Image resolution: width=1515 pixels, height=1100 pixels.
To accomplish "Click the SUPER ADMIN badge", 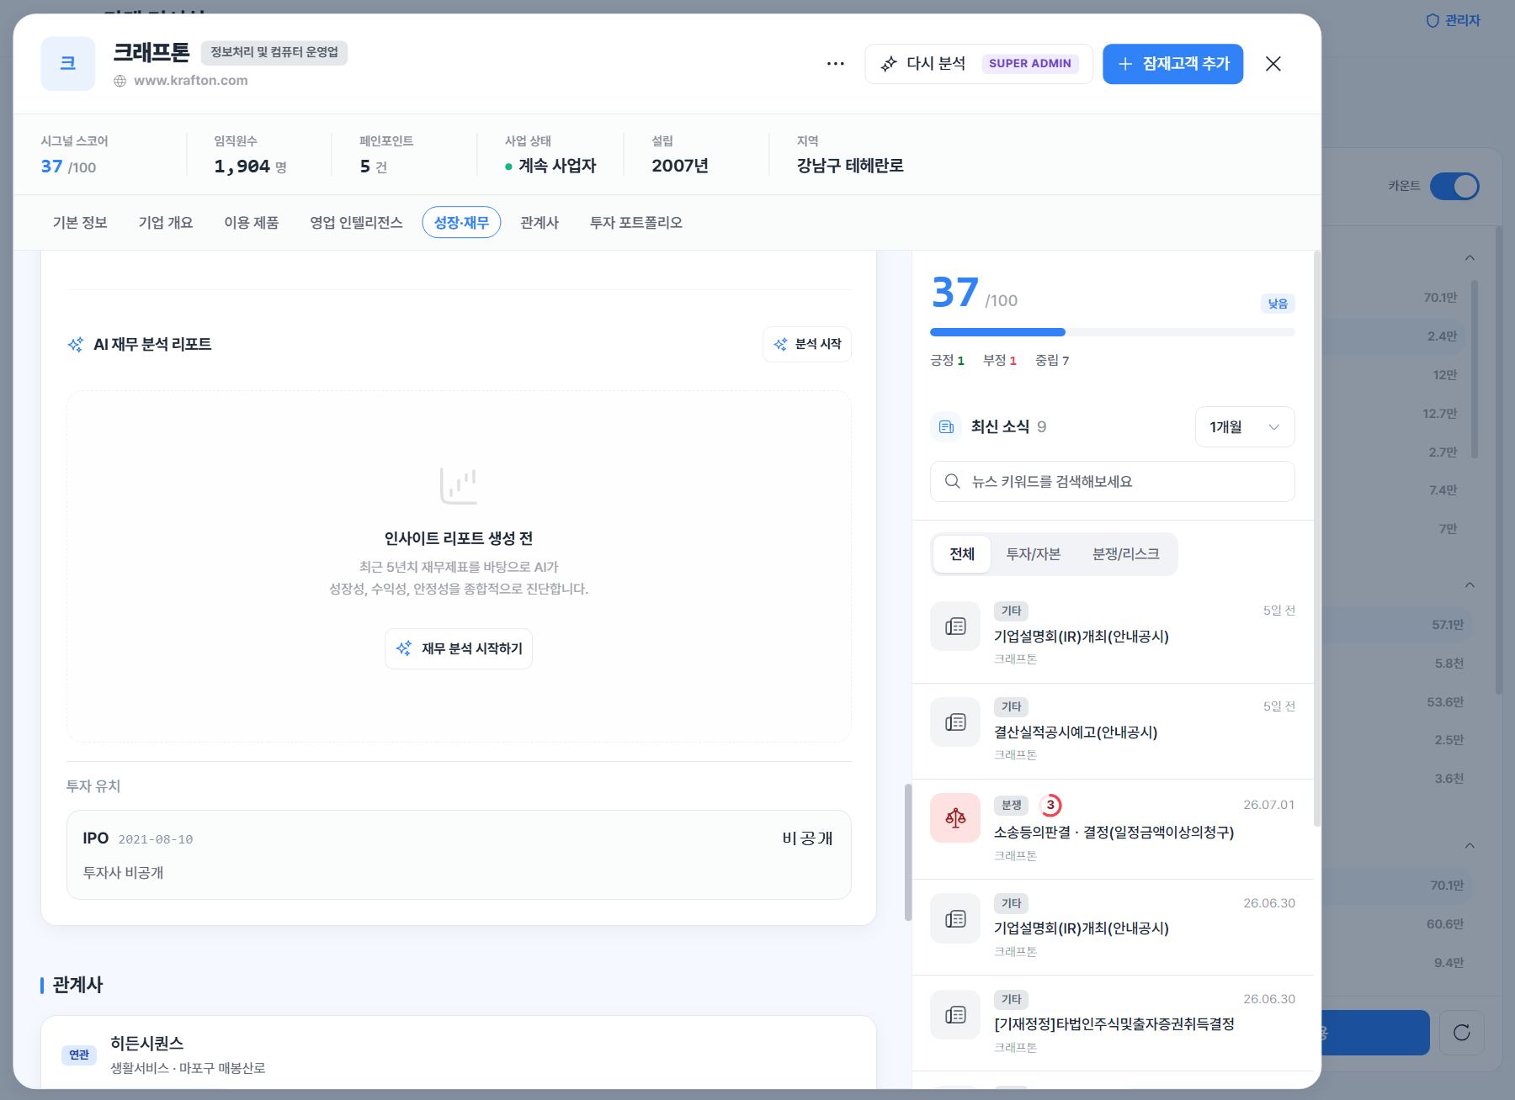I will pyautogui.click(x=1030, y=64).
